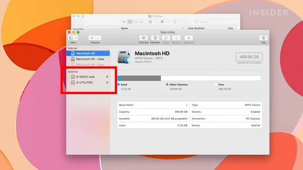Click the Finder Share button
Image resolution: width=303 pixels, height=170 pixels.
coord(175,22)
